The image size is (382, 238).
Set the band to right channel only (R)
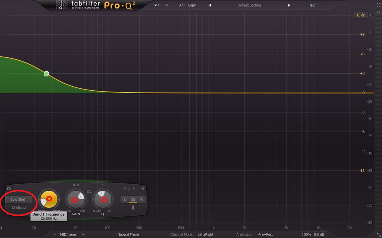coord(141,199)
